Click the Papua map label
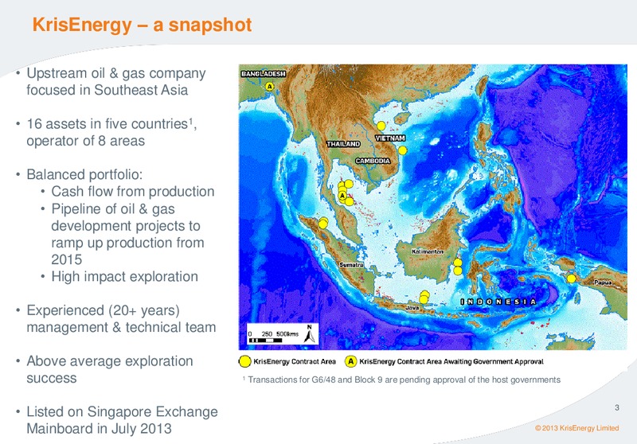Screen dimensions: 637x444 pyautogui.click(x=604, y=282)
